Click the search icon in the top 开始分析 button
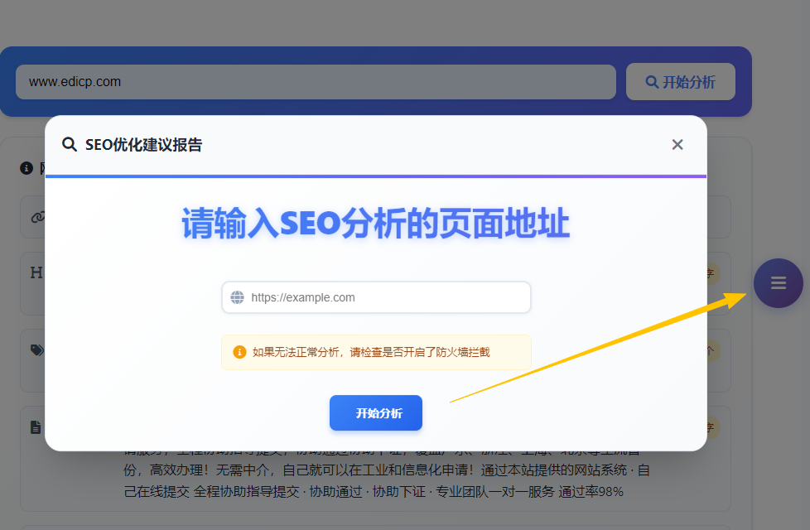The height and width of the screenshot is (530, 810). pos(652,82)
